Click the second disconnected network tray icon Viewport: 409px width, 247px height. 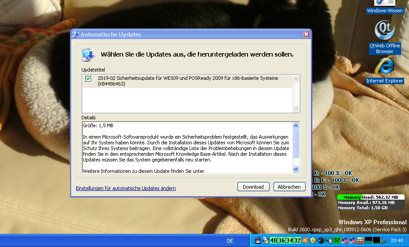click(353, 240)
